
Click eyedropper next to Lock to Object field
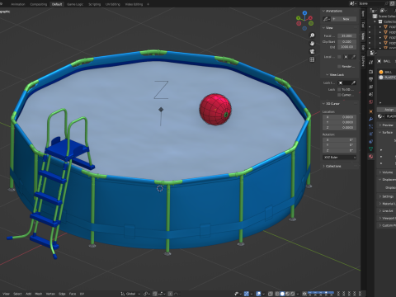(x=353, y=82)
